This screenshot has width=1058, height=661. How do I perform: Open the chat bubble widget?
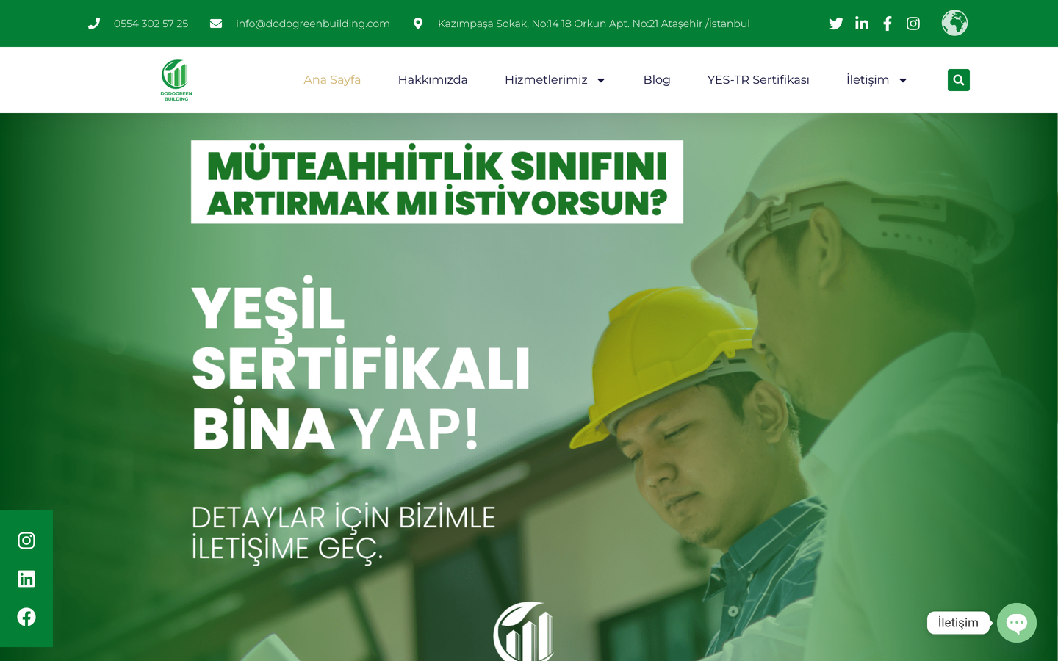pyautogui.click(x=1017, y=623)
